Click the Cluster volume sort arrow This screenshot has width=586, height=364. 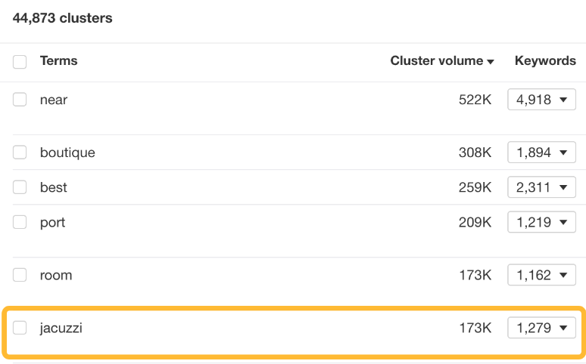pyautogui.click(x=491, y=62)
